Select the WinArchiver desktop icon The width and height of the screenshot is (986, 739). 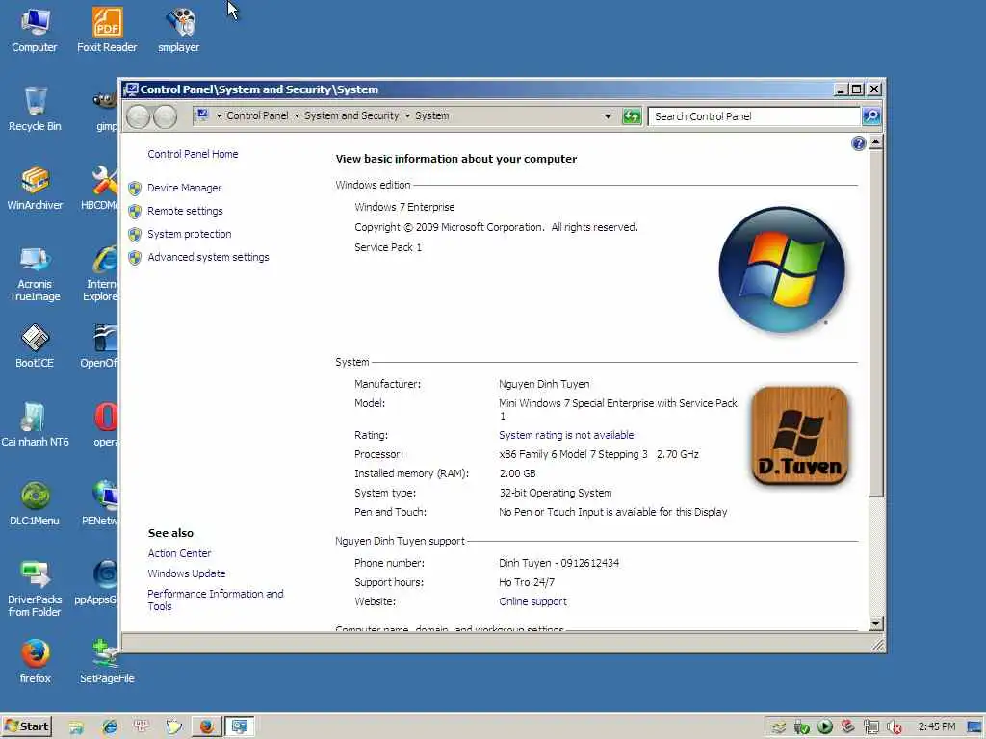click(x=35, y=188)
